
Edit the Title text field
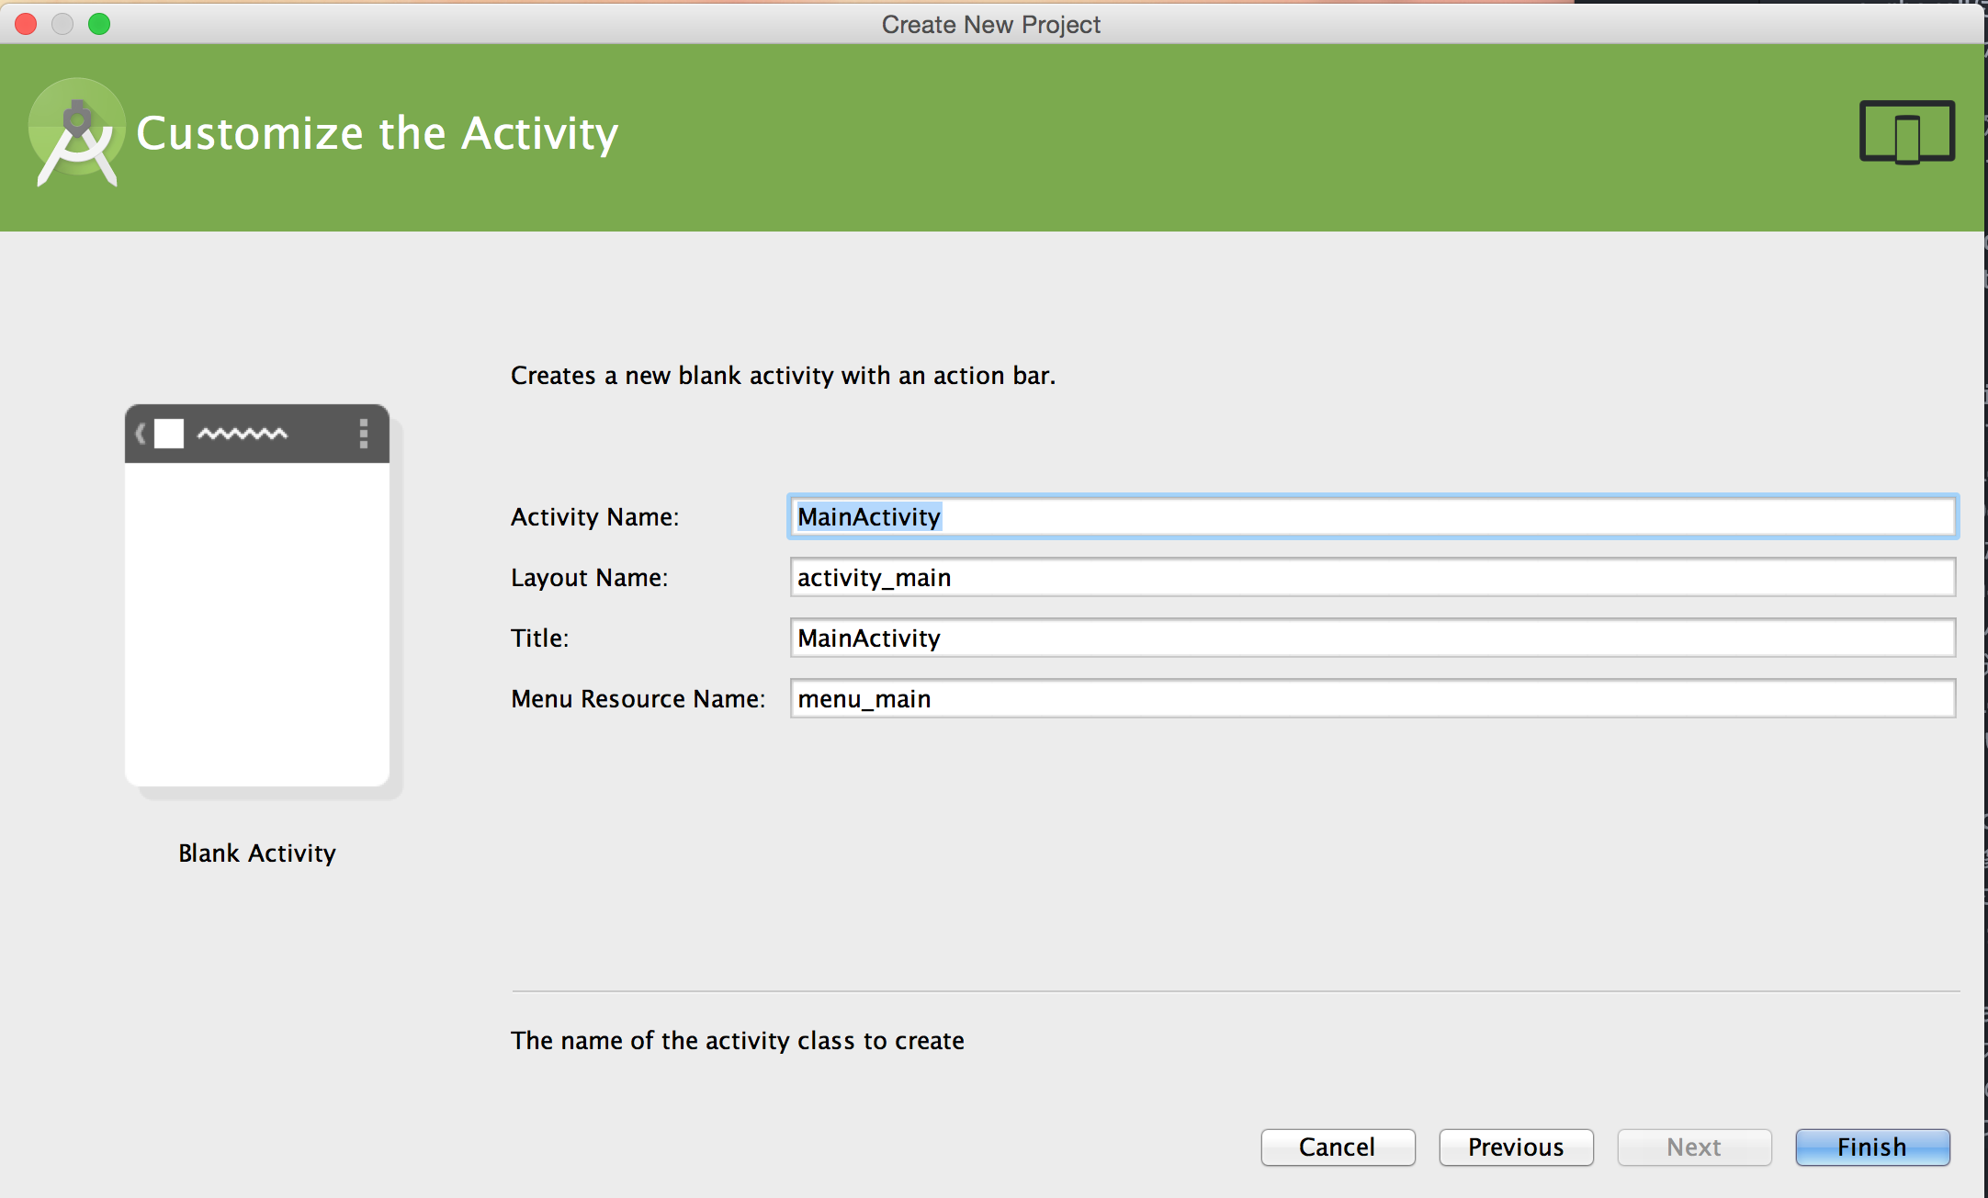(1372, 638)
